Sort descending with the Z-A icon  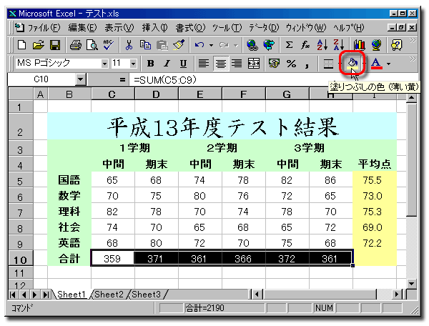[x=338, y=44]
